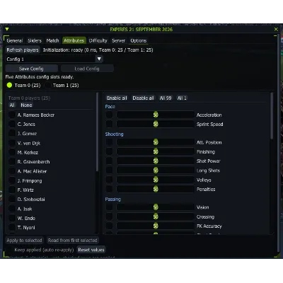Close the window with the X icon
The image size is (283, 283).
point(276,29)
